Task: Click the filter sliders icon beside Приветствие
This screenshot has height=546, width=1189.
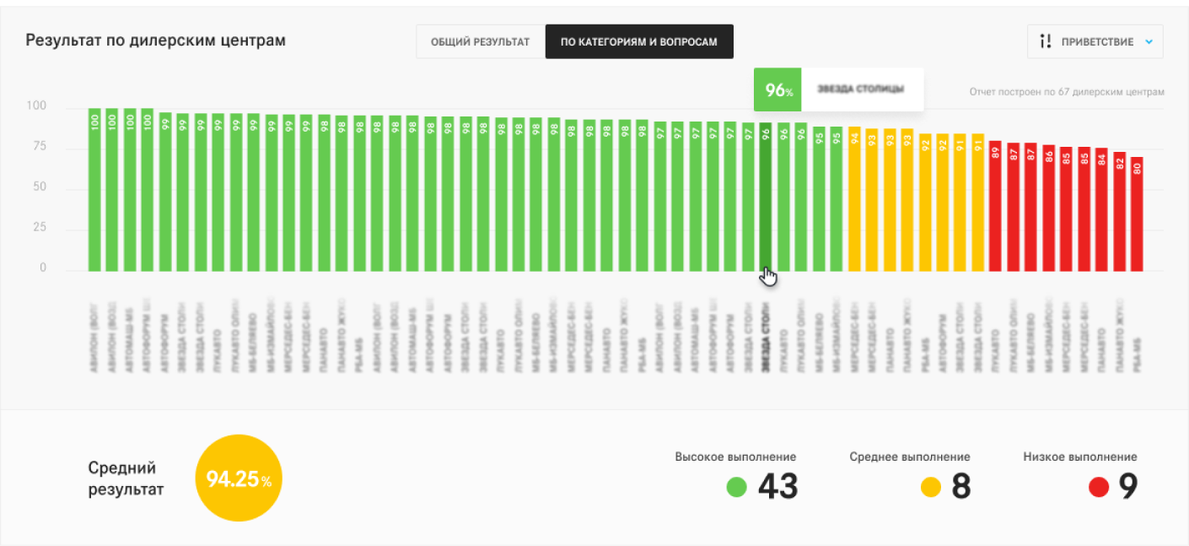Action: [x=1046, y=41]
